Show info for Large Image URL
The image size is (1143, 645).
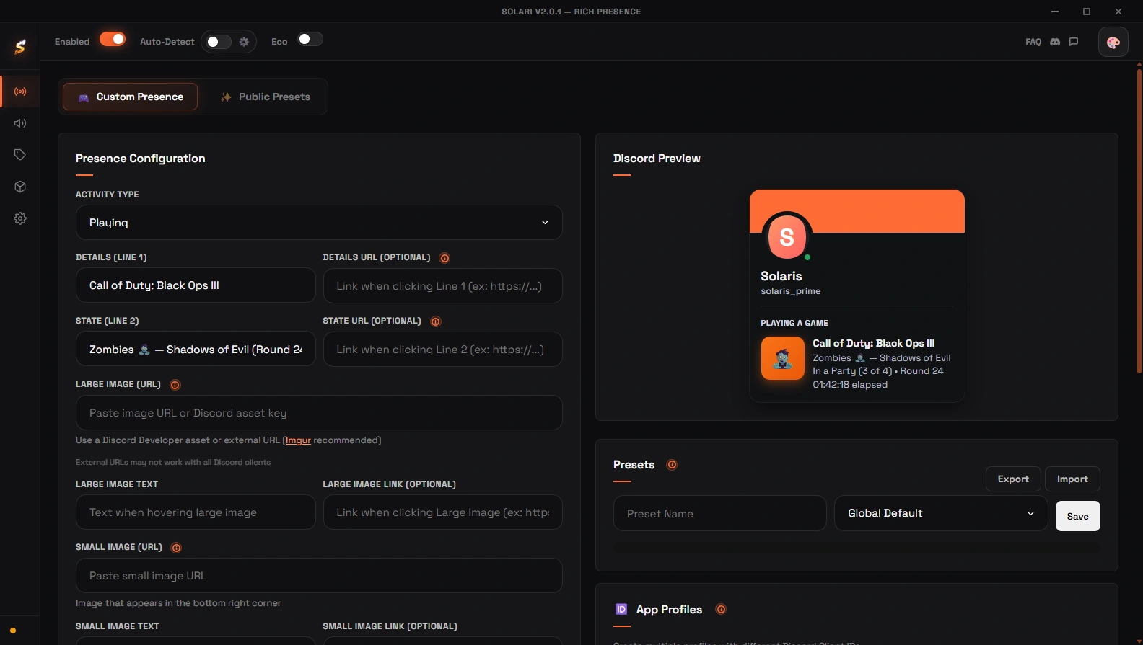(175, 385)
